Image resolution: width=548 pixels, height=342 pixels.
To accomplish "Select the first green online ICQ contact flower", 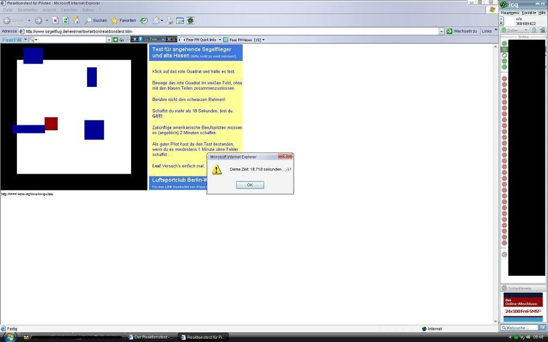I will tap(505, 43).
